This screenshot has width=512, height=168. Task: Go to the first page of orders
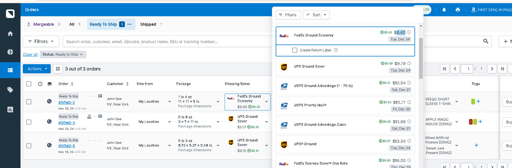445,69
